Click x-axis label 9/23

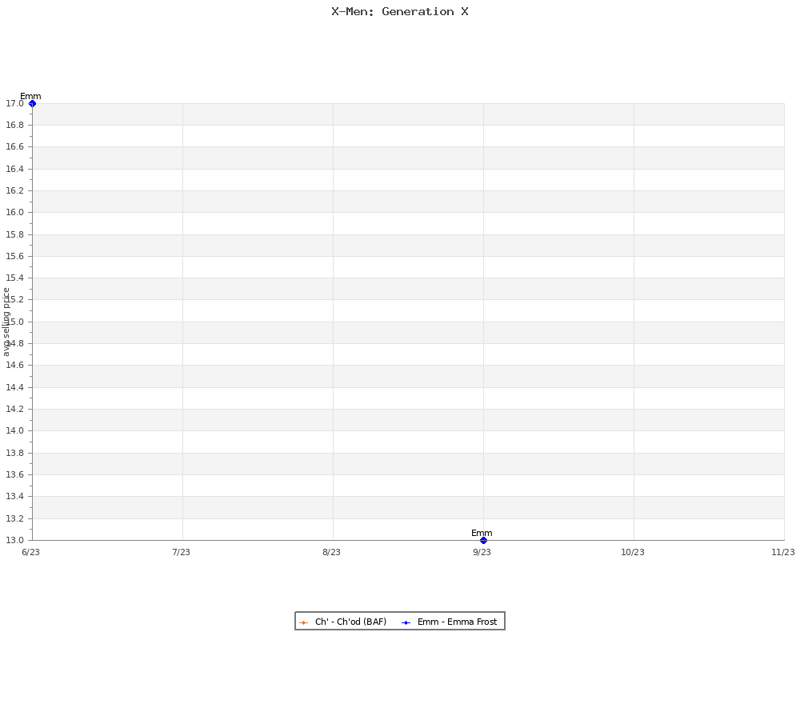click(482, 552)
